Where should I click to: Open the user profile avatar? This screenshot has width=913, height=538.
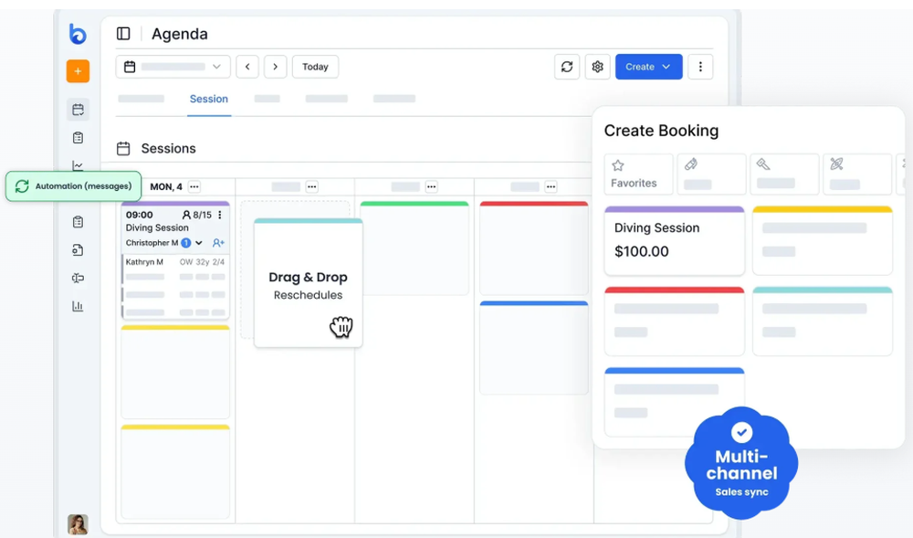[x=78, y=524]
